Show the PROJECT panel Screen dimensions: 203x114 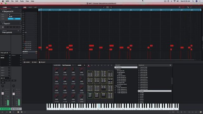click(x=42, y=62)
